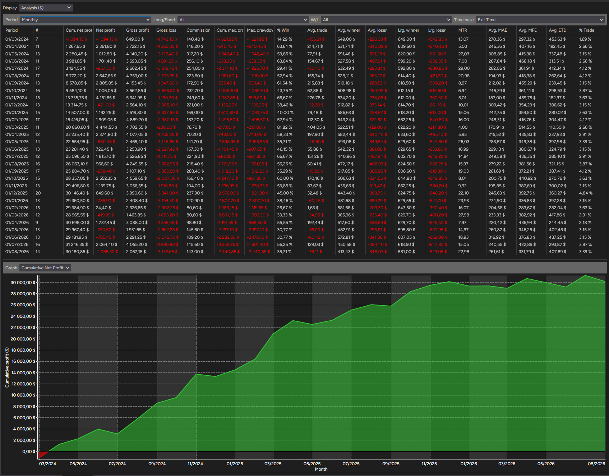Click the 03/2025 label on chart axis

(x=273, y=464)
